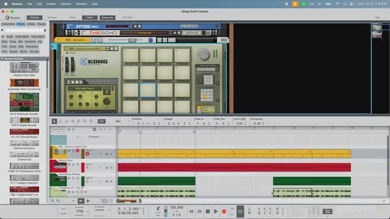Screen dimensions: 390x219
Task: Open green track Lane 1 dropdown arrow
Action: tap(101, 181)
